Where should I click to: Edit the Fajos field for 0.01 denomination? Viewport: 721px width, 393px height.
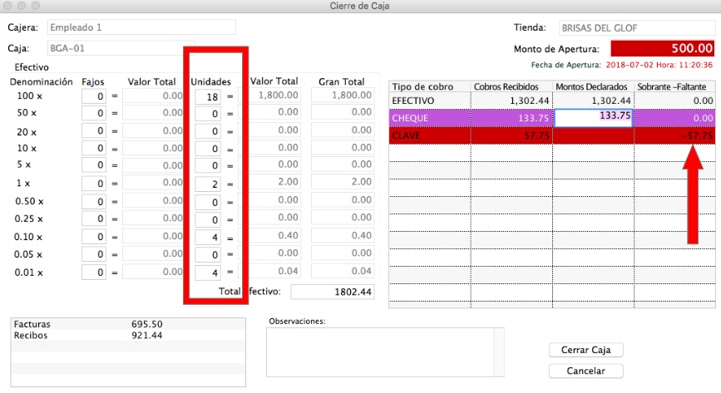pyautogui.click(x=94, y=273)
